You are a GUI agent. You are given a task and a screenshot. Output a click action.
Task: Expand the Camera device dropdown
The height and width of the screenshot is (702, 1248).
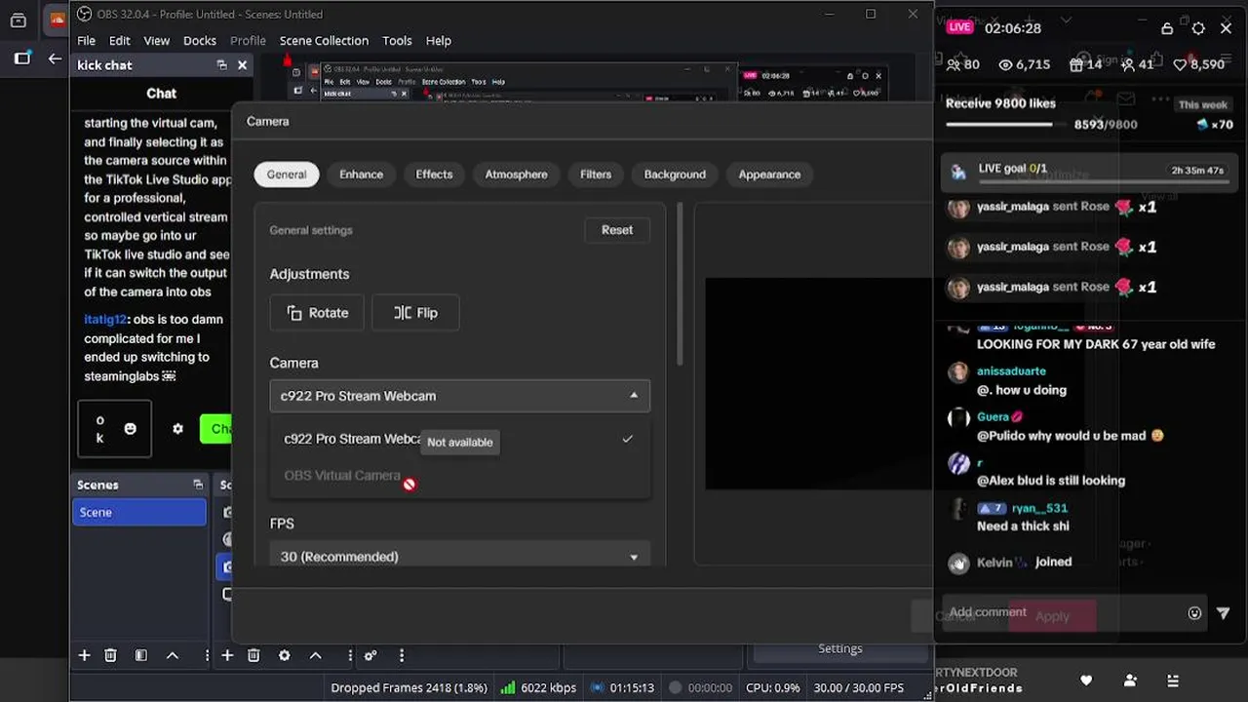[459, 396]
